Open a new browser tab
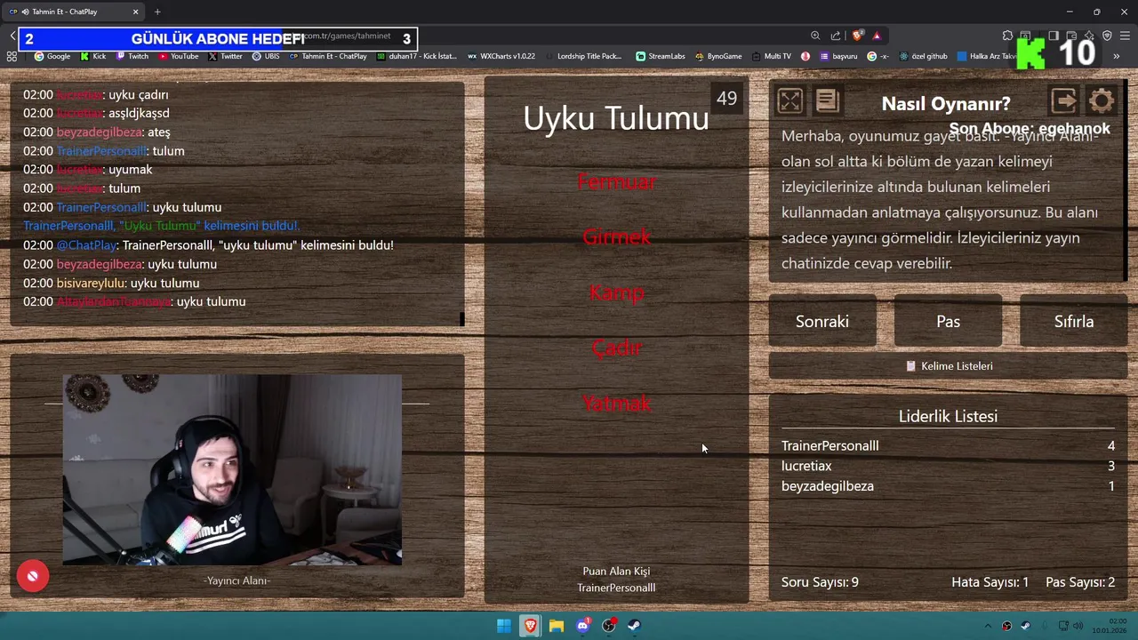 [157, 12]
